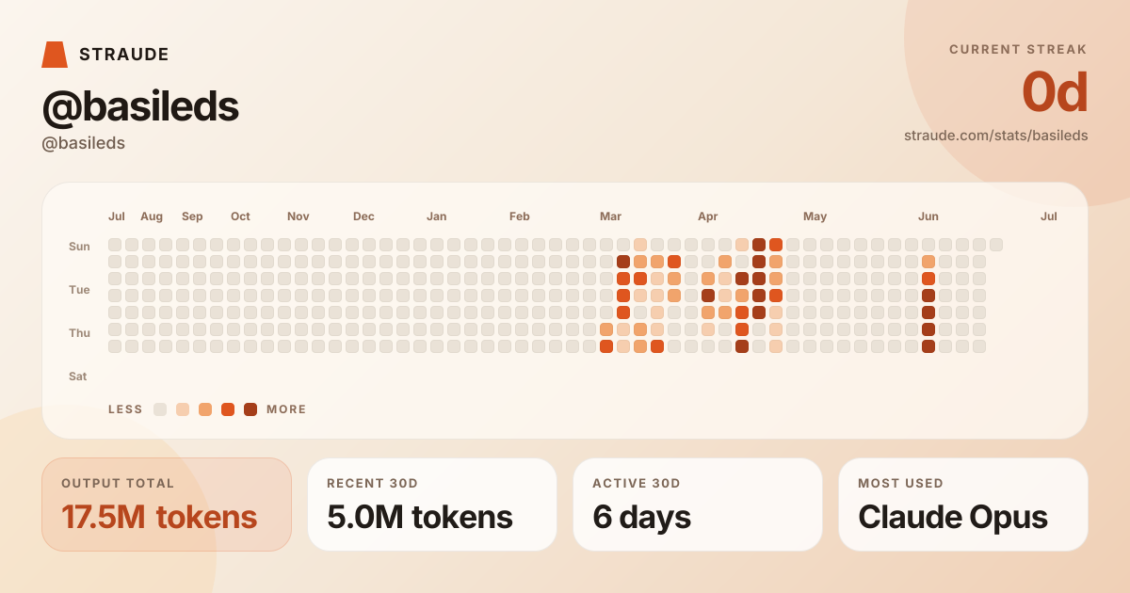
Task: Select the medium orange legend swatch
Action: 205,409
